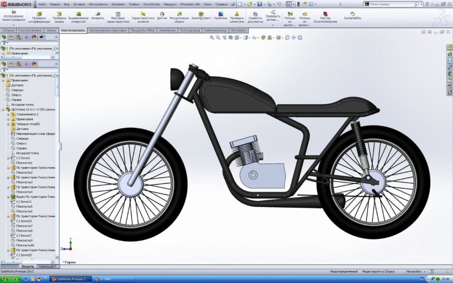This screenshot has height=283, width=453.
Task: Click the Help question mark icon
Action: click(x=427, y=5)
